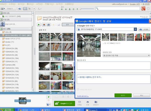
Task: Collapse the Albums (앨범) section
Action: coord(1,13)
